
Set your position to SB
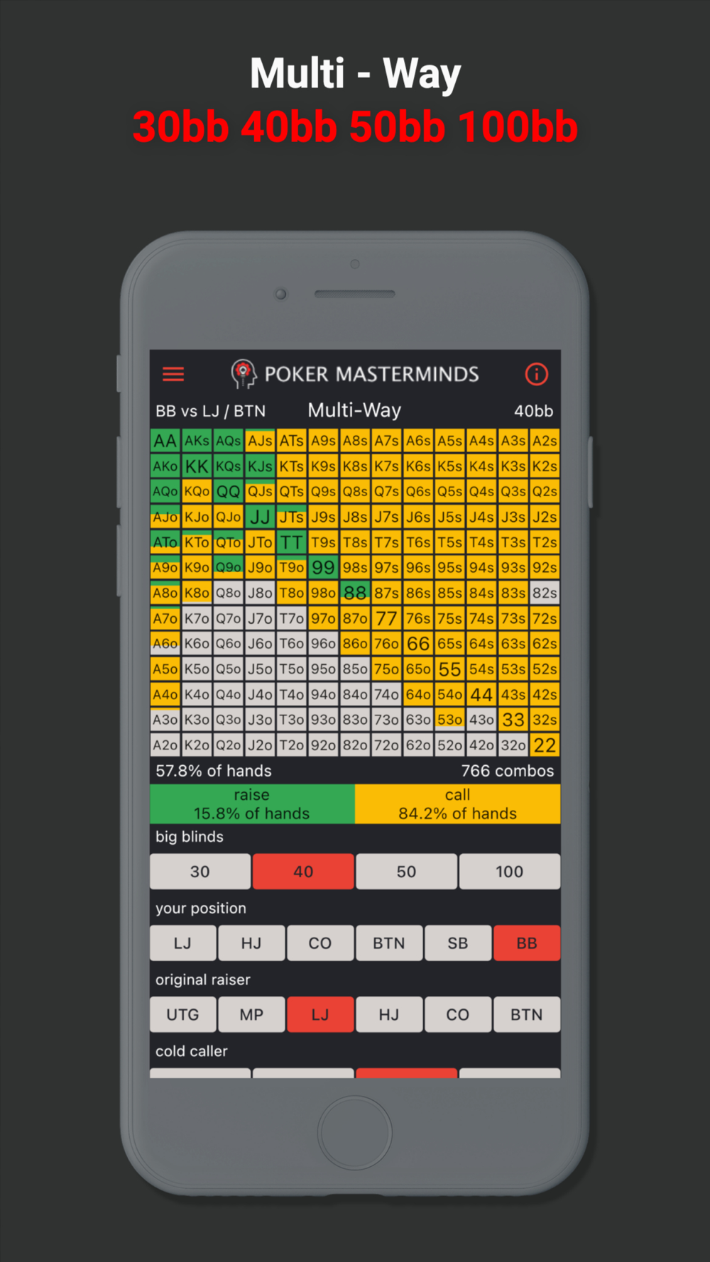458,943
